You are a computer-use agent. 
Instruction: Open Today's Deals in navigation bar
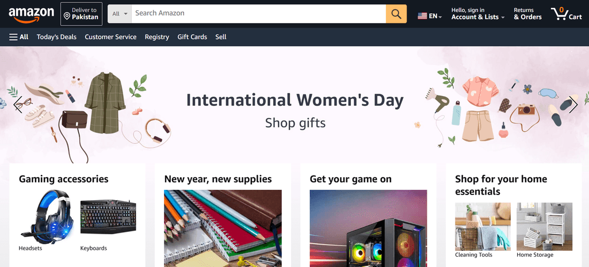tap(56, 37)
